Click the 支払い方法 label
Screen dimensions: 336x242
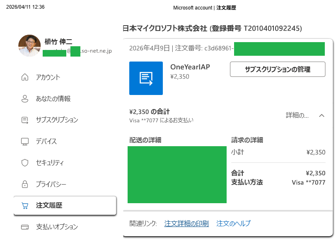click(247, 182)
